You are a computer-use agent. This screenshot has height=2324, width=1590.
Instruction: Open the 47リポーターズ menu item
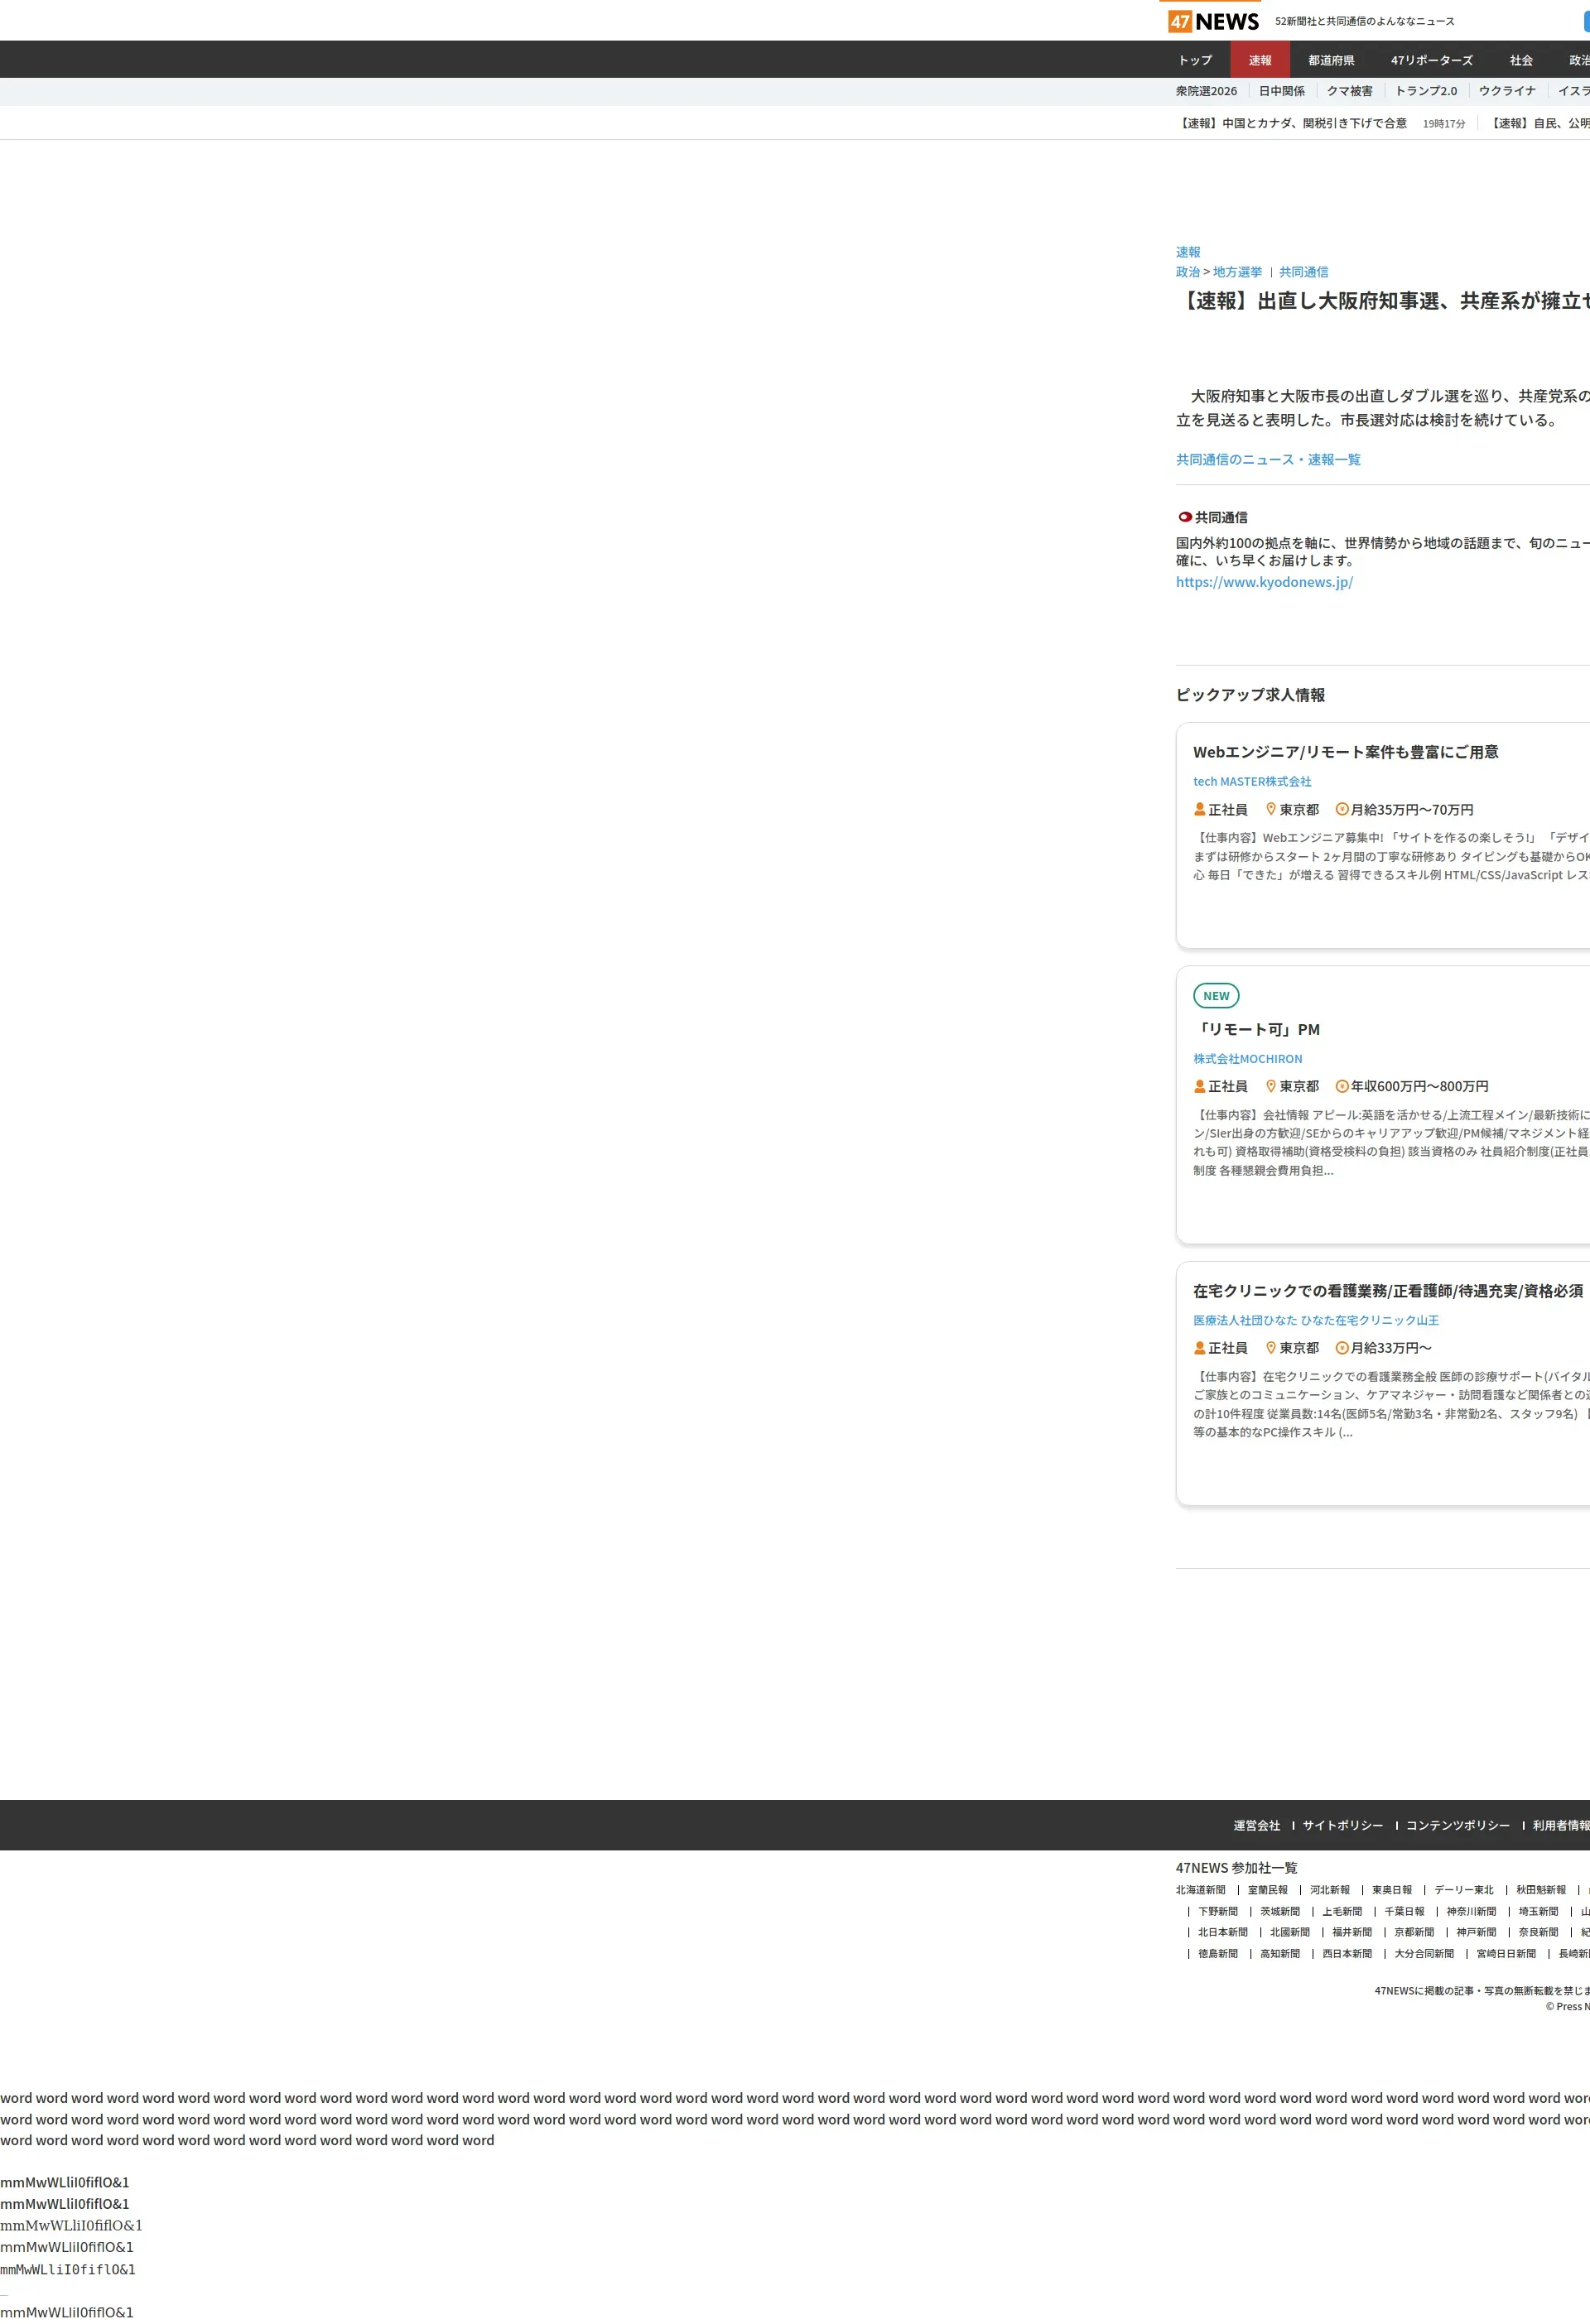pyautogui.click(x=1431, y=60)
